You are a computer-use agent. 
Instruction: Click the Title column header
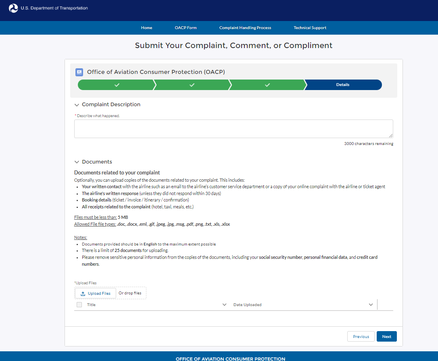[x=91, y=304]
